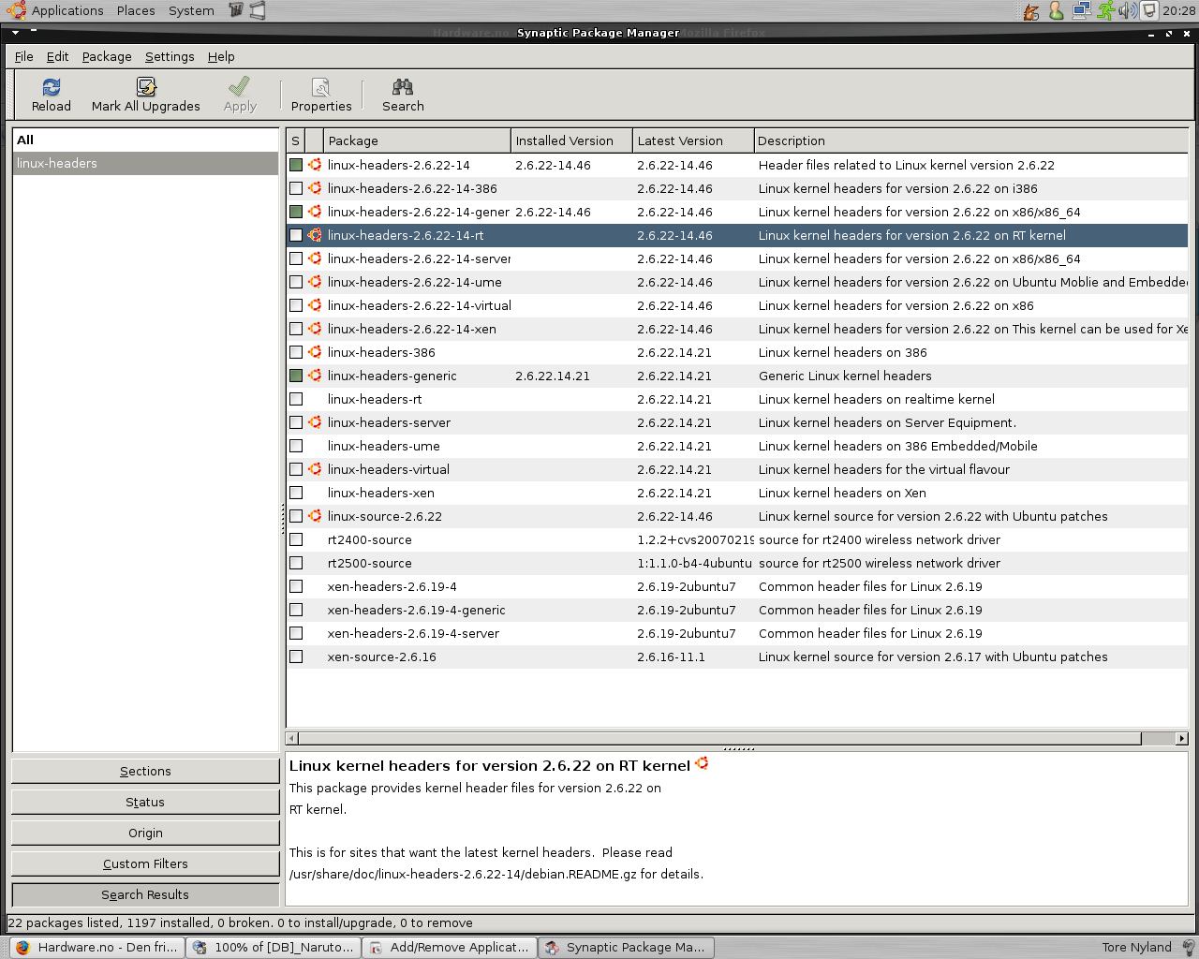The image size is (1199, 959).
Task: Select 'All' in the search list
Action: pyautogui.click(x=145, y=140)
